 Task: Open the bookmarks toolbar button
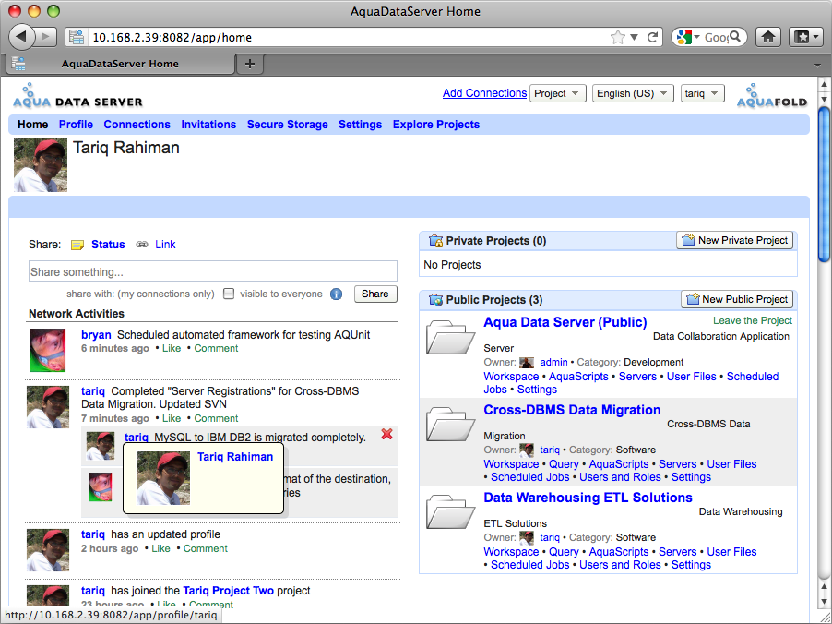[805, 37]
